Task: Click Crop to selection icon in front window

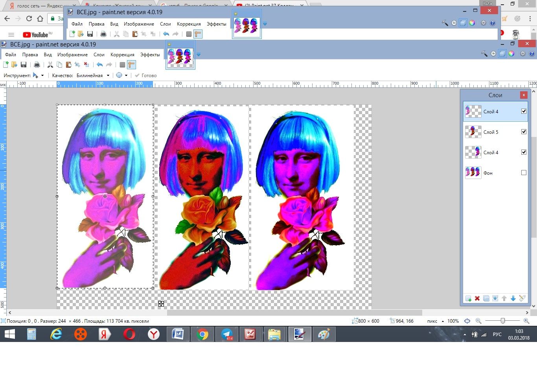Action: [77, 65]
